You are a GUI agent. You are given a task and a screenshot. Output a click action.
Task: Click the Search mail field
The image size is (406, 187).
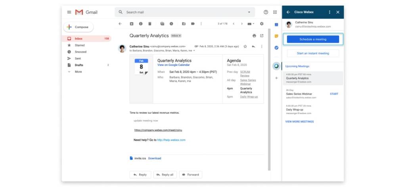tap(185, 12)
